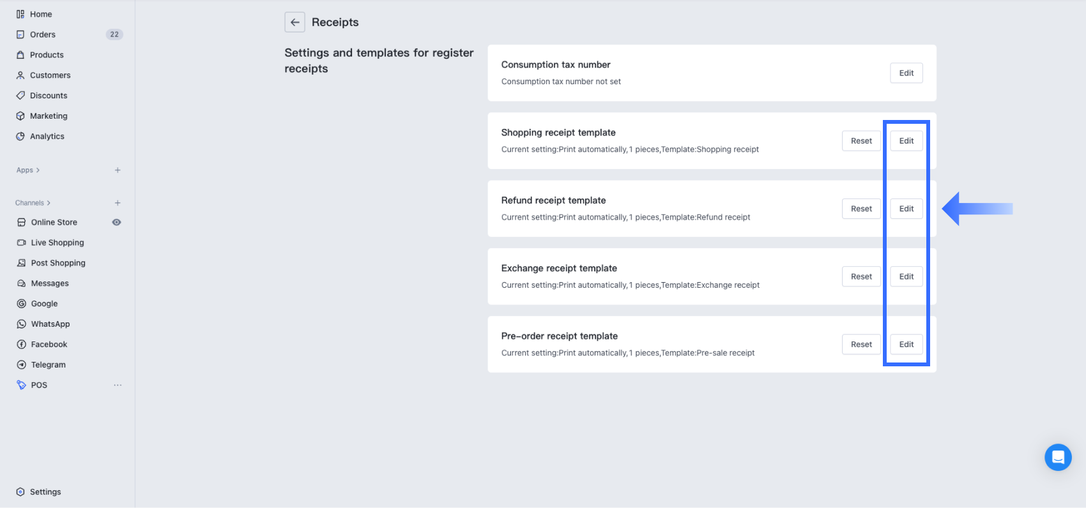1086x508 pixels.
Task: Toggle Online Store eye visibility icon
Action: (116, 222)
